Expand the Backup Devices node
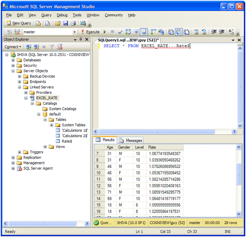The width and height of the screenshot is (246, 237). coord(20,77)
